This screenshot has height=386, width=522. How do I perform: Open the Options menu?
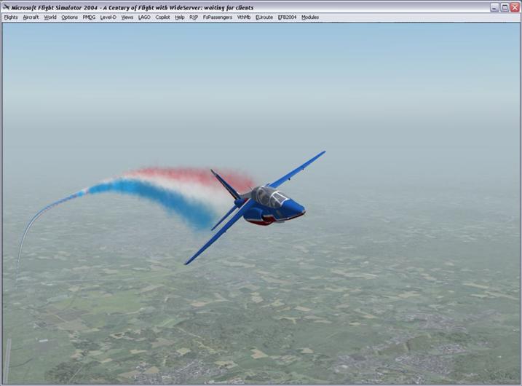(x=70, y=17)
